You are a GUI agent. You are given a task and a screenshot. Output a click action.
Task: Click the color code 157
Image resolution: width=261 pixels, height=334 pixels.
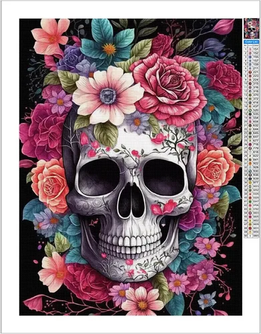coord(256,61)
